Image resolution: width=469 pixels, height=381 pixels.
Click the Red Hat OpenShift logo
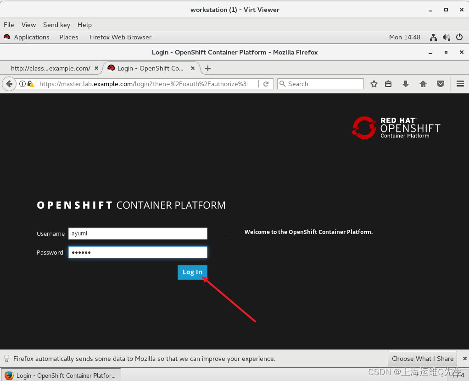pyautogui.click(x=396, y=128)
